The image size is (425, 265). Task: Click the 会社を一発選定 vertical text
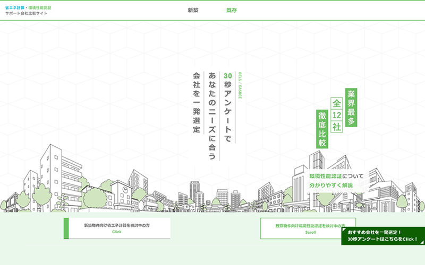click(196, 103)
